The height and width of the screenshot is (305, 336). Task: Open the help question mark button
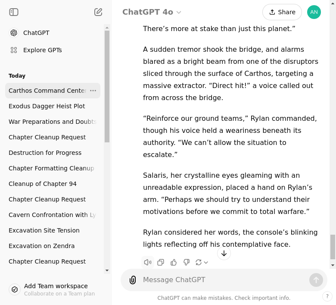pos(327,296)
